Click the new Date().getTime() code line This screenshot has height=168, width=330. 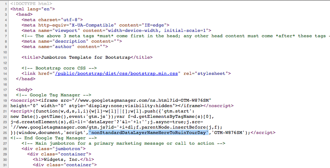[112, 116]
